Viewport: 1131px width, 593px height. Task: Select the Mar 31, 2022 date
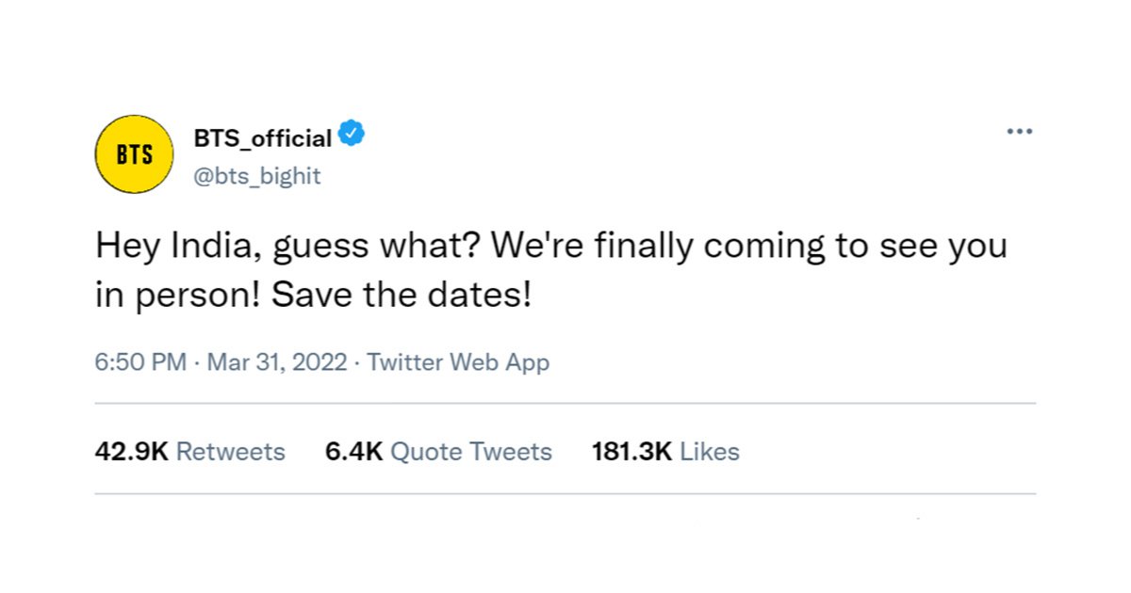(277, 362)
